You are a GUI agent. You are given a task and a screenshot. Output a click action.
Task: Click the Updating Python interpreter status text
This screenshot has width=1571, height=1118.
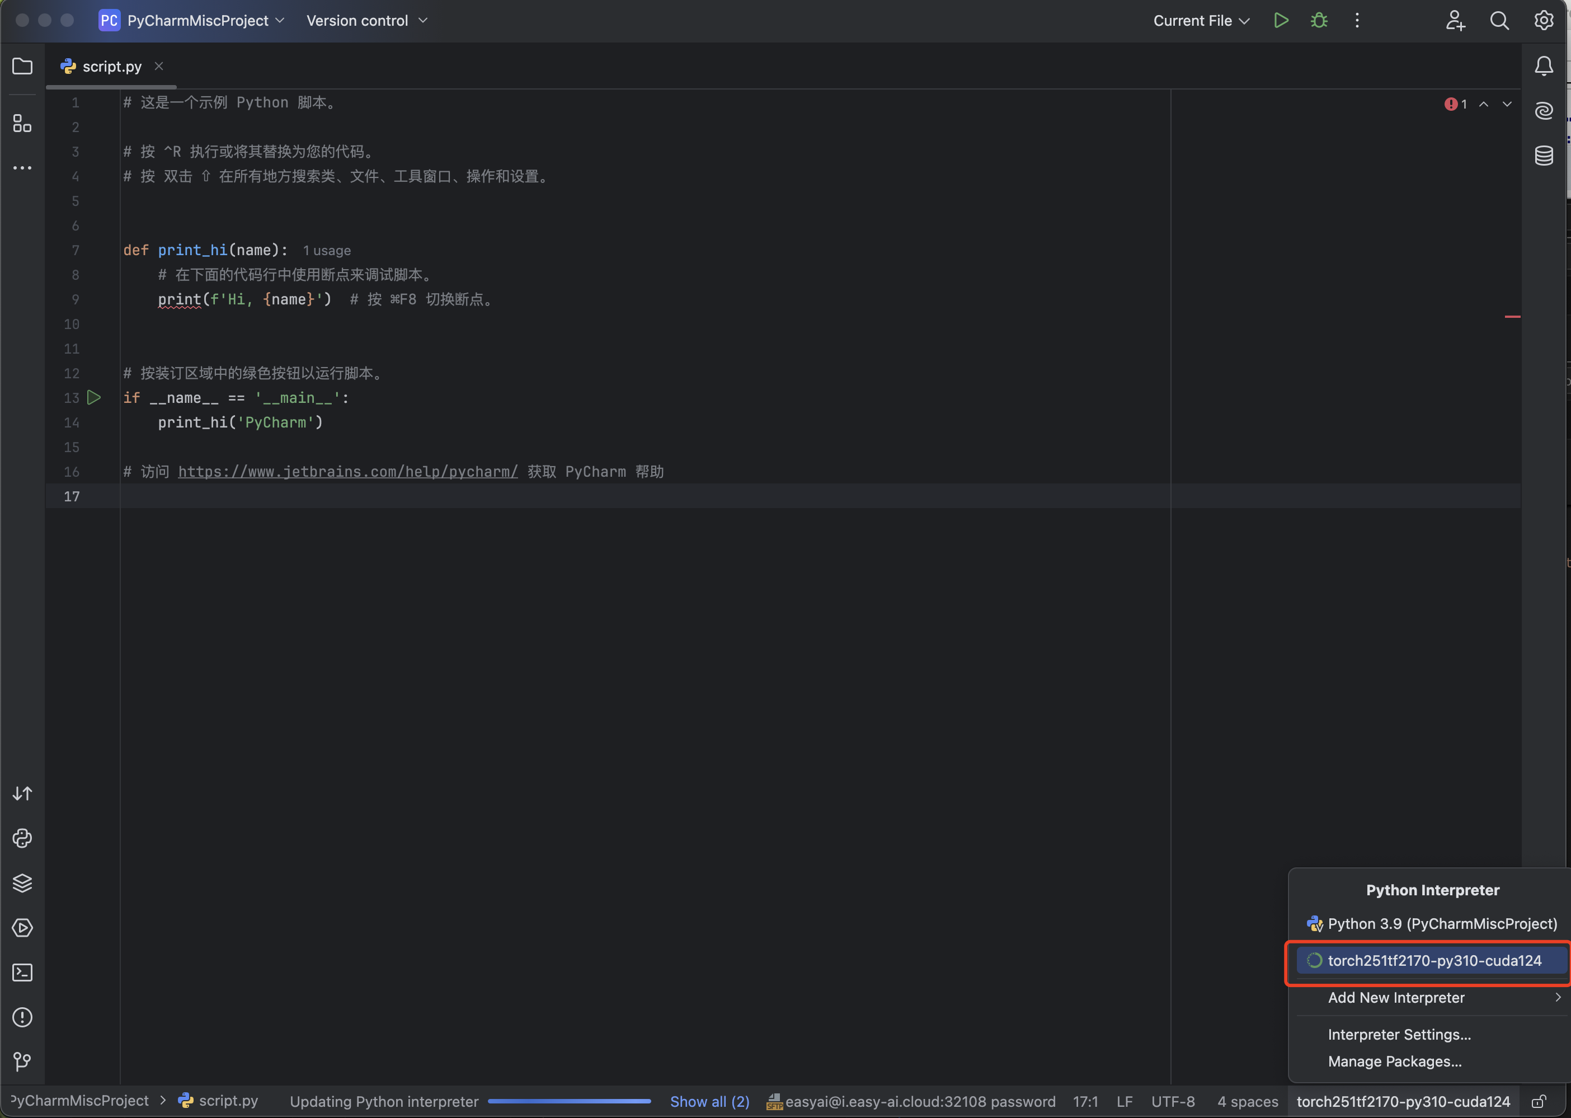pyautogui.click(x=384, y=1101)
